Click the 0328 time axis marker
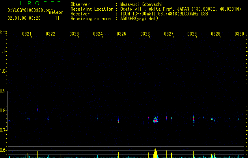 click(x=192, y=34)
